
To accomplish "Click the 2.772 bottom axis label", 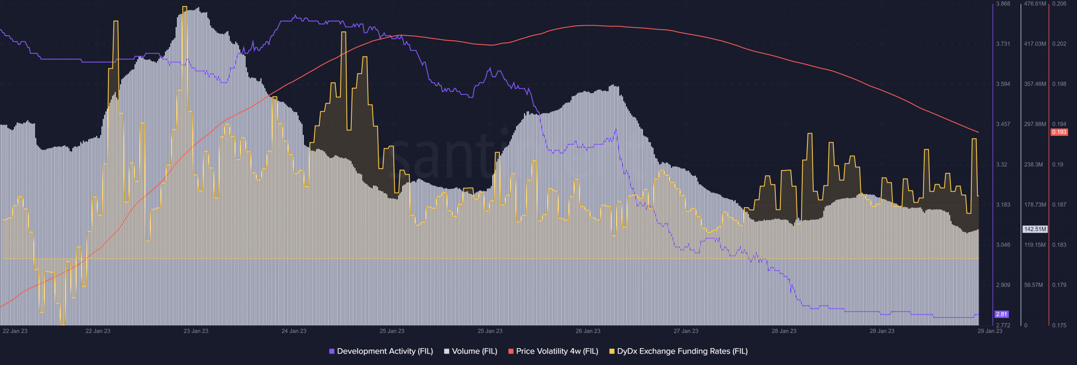I will coord(1003,325).
